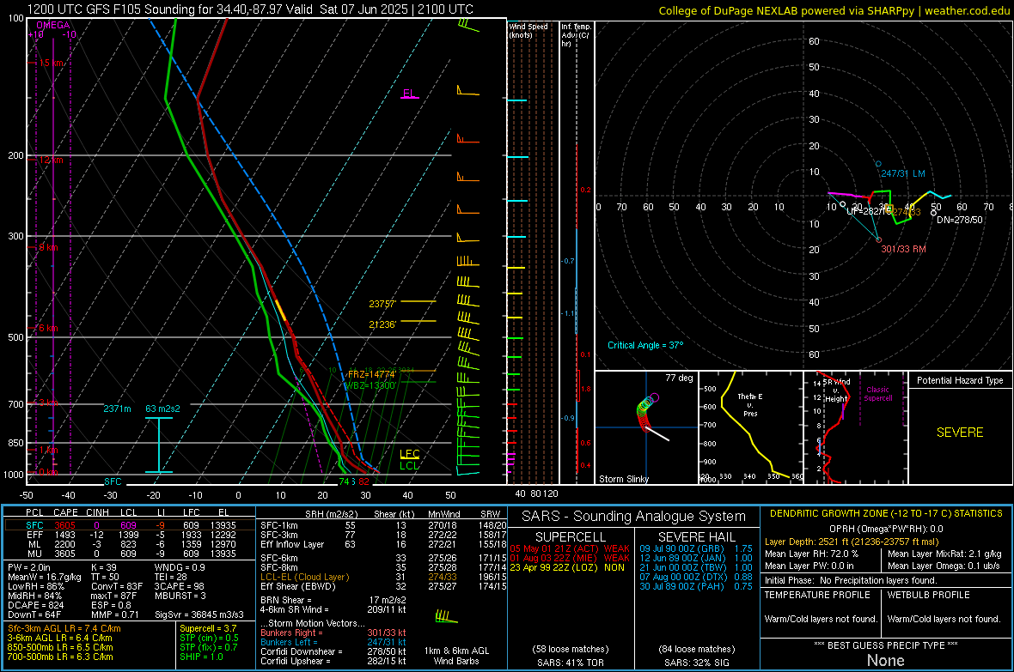This screenshot has height=672, width=1014.
Task: Click the Eff Inflow Layer row
Action: [x=383, y=544]
